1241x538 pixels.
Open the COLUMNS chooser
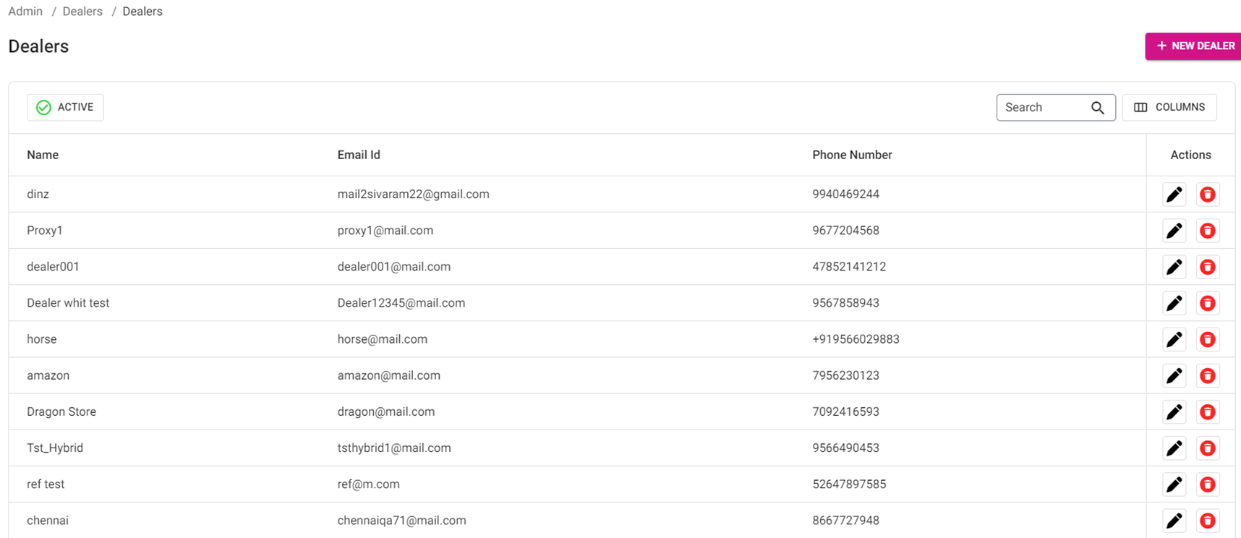[x=1169, y=107]
